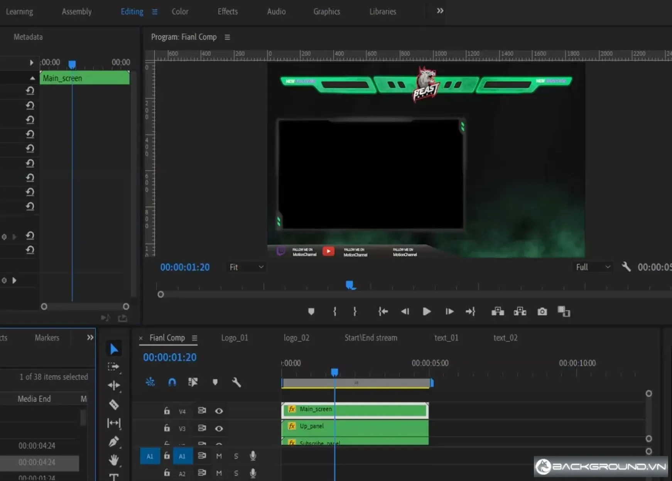Add marker in the timeline panel
This screenshot has height=481, width=672.
[215, 382]
